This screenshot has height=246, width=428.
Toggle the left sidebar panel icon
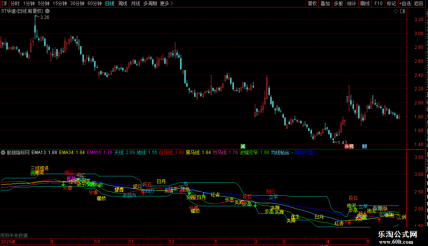[x=4, y=3]
